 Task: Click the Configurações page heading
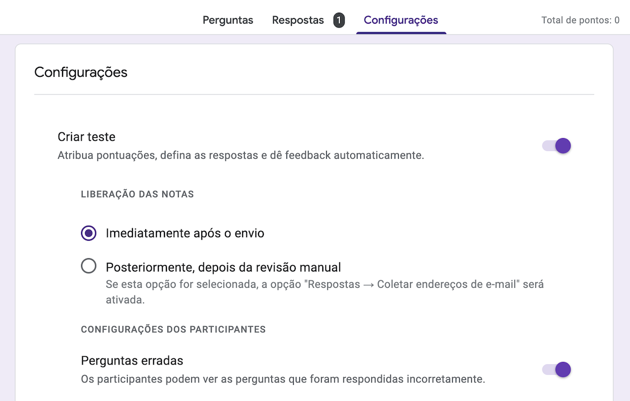(81, 72)
